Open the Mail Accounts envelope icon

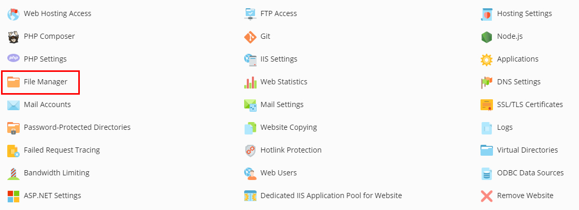click(x=13, y=105)
